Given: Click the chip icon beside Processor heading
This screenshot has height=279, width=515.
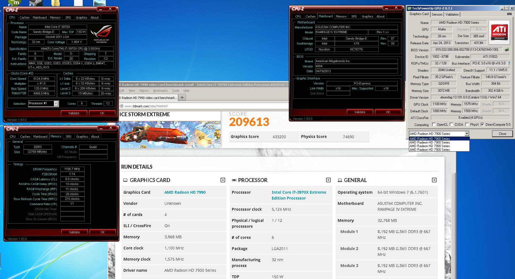Looking at the screenshot, I should [x=234, y=180].
